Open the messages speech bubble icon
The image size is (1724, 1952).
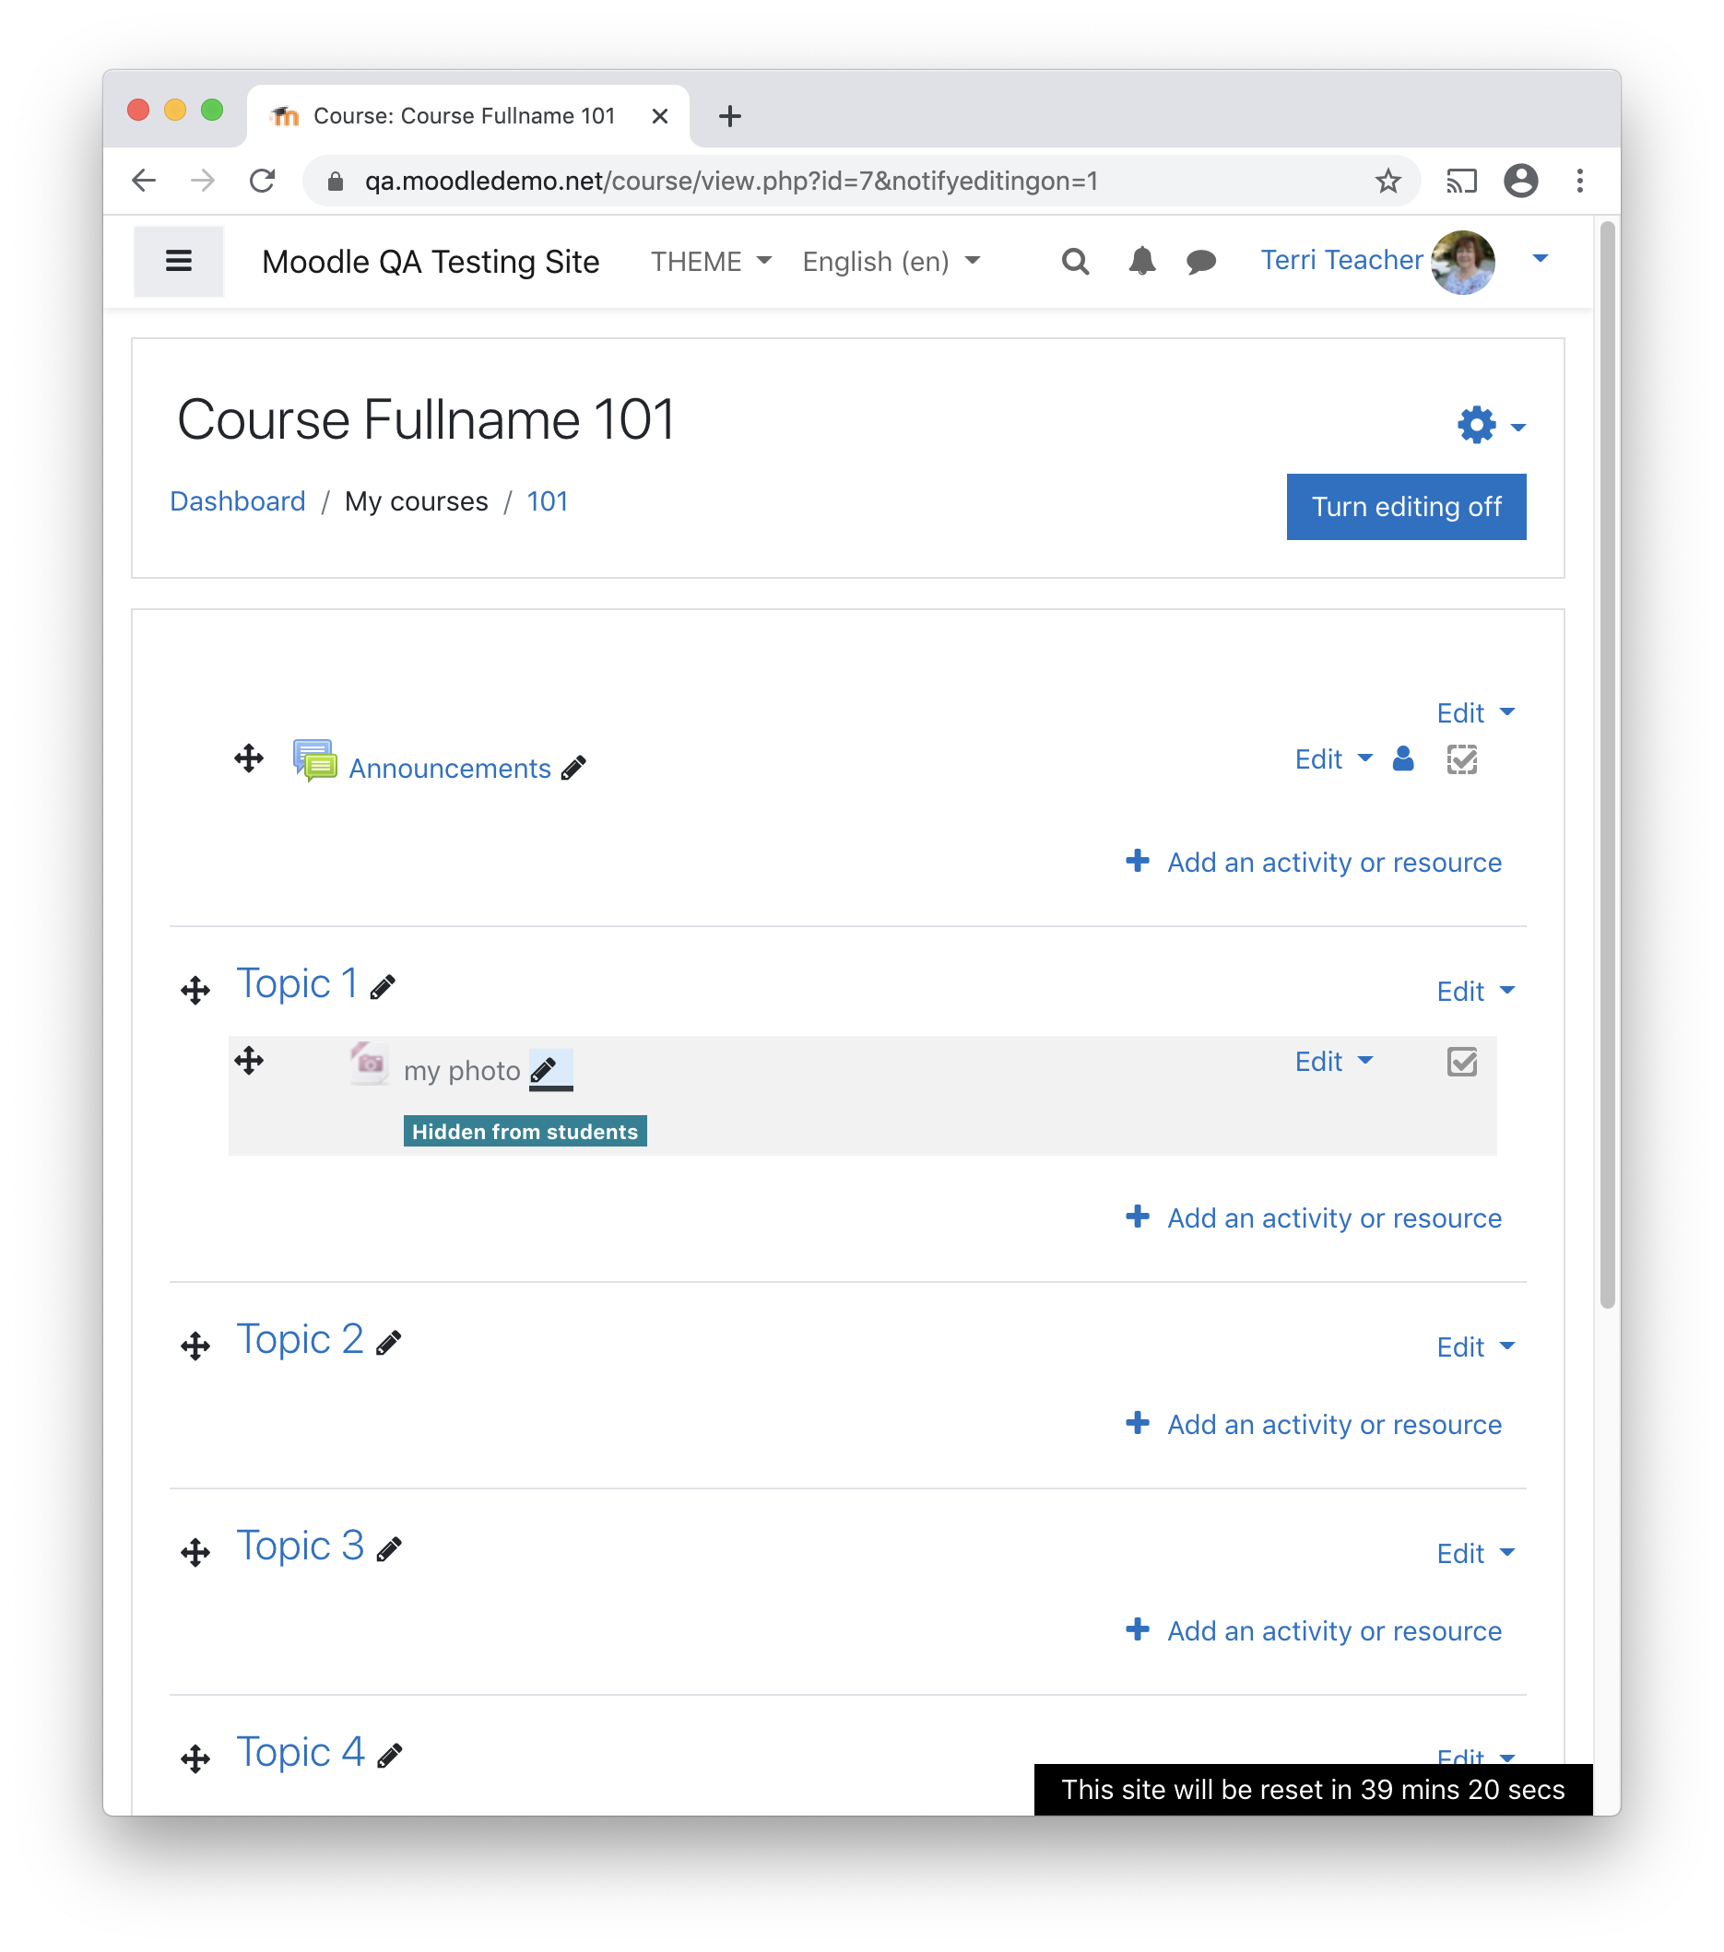point(1200,261)
